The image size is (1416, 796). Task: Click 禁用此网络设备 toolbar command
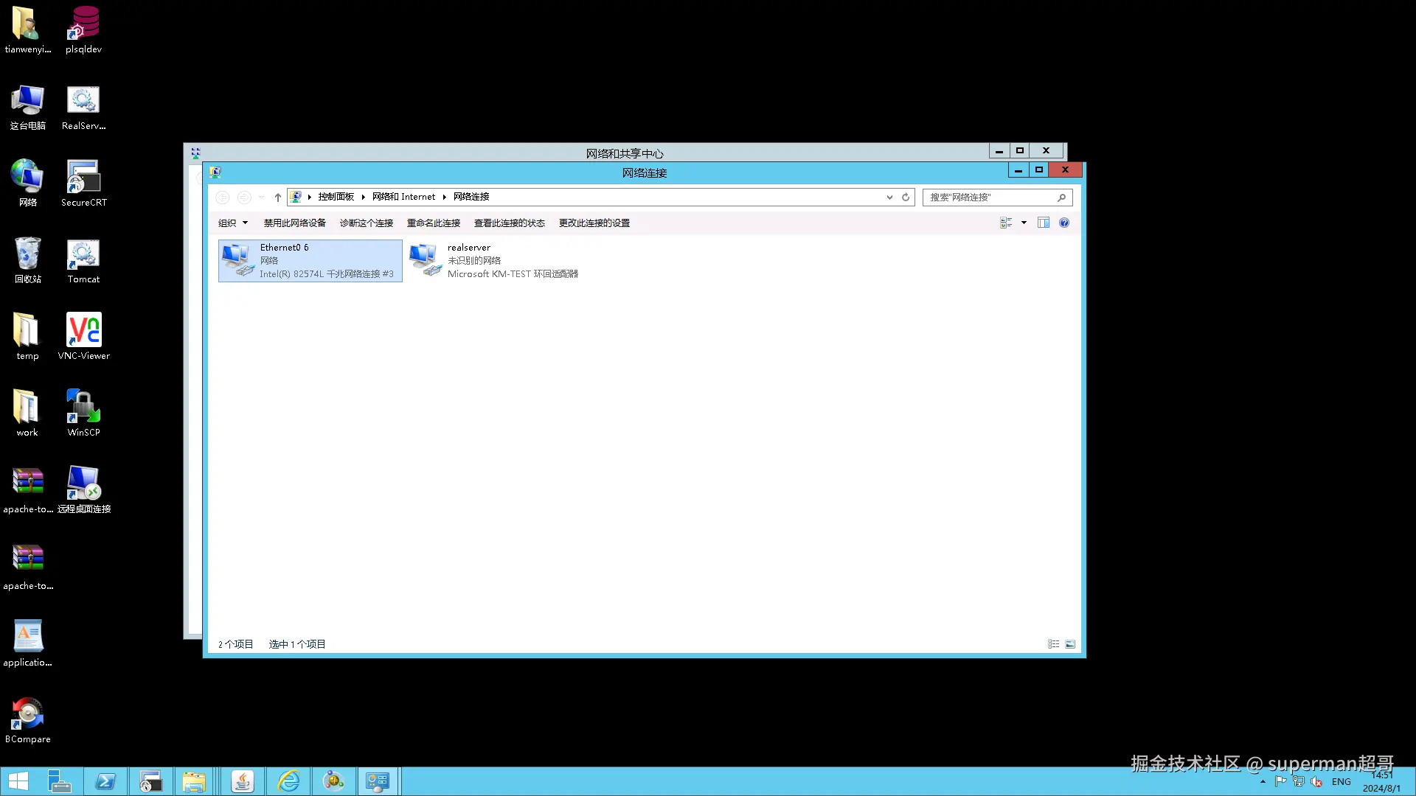tap(294, 223)
